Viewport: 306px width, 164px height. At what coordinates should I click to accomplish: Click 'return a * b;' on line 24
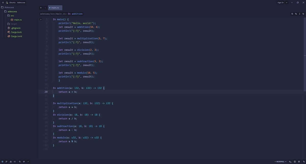(x=68, y=107)
